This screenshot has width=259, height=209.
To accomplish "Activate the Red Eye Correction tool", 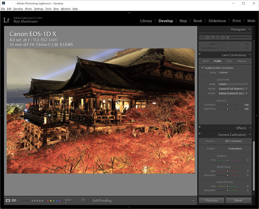I will tap(212, 37).
